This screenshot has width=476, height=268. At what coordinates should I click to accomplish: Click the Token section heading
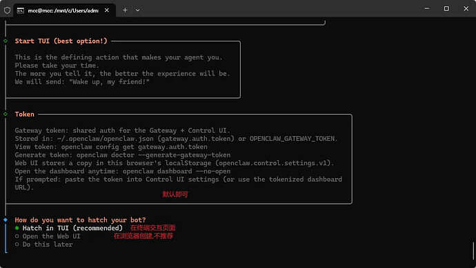pos(25,114)
